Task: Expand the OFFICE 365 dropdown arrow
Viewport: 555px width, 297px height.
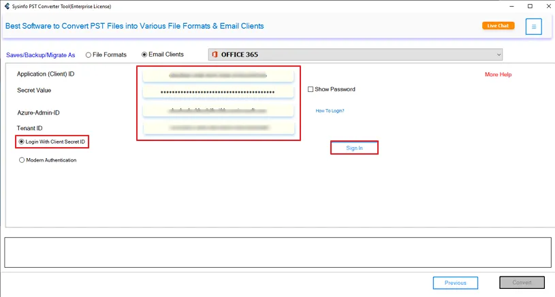Action: pos(498,54)
